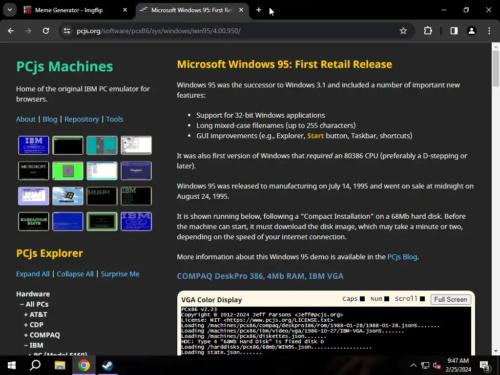Click the Microsoft Windows 95: First Retail Release heading
This screenshot has width=500, height=375.
(x=285, y=64)
